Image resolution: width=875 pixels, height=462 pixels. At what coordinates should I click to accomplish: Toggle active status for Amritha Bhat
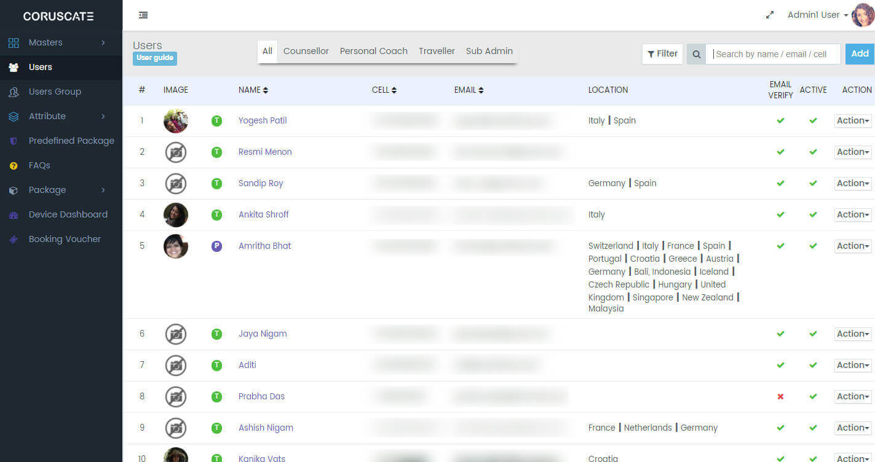click(x=813, y=246)
